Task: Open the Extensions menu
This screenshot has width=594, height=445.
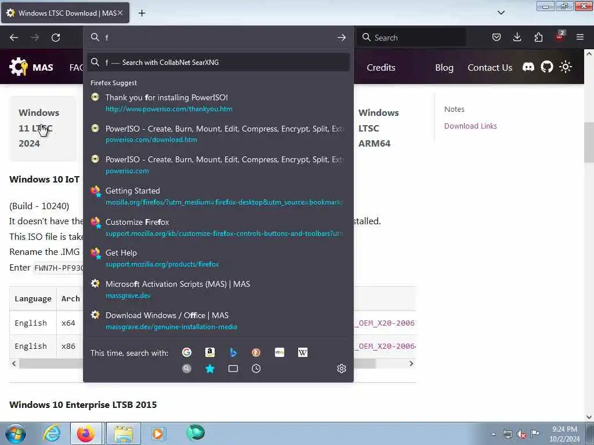Action: [538, 37]
